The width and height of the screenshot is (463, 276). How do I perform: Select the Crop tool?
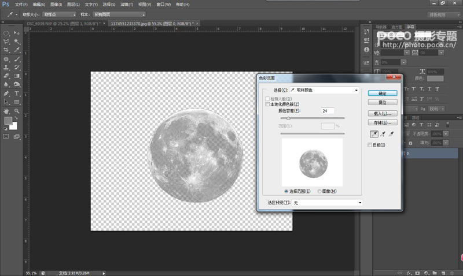click(x=6, y=50)
